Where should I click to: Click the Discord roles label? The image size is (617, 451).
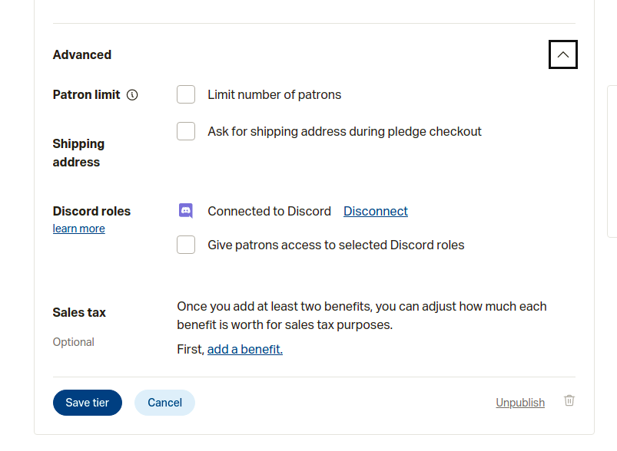click(x=91, y=211)
